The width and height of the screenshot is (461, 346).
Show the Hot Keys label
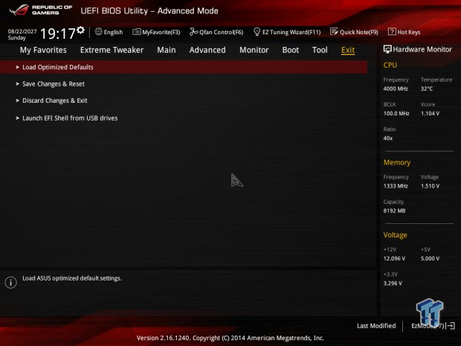409,32
